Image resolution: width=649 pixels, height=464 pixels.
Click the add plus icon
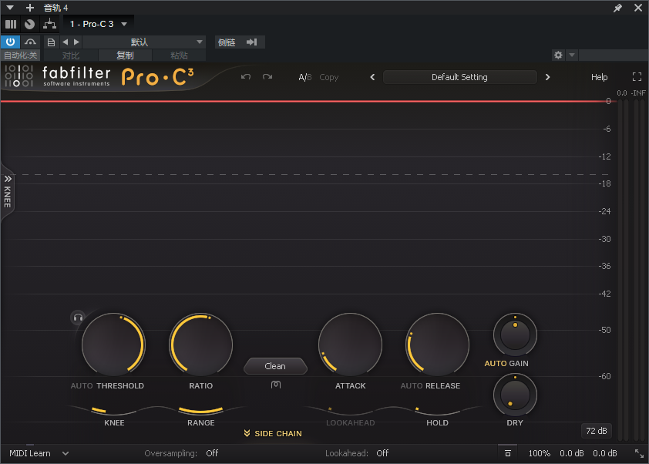(30, 8)
